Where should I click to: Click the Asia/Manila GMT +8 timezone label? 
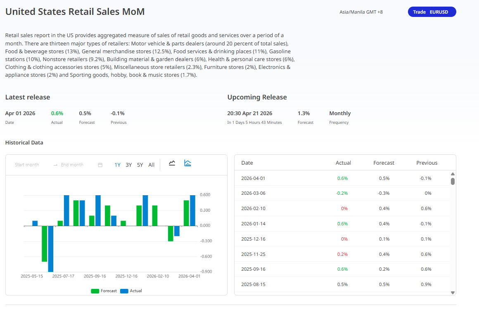(361, 12)
